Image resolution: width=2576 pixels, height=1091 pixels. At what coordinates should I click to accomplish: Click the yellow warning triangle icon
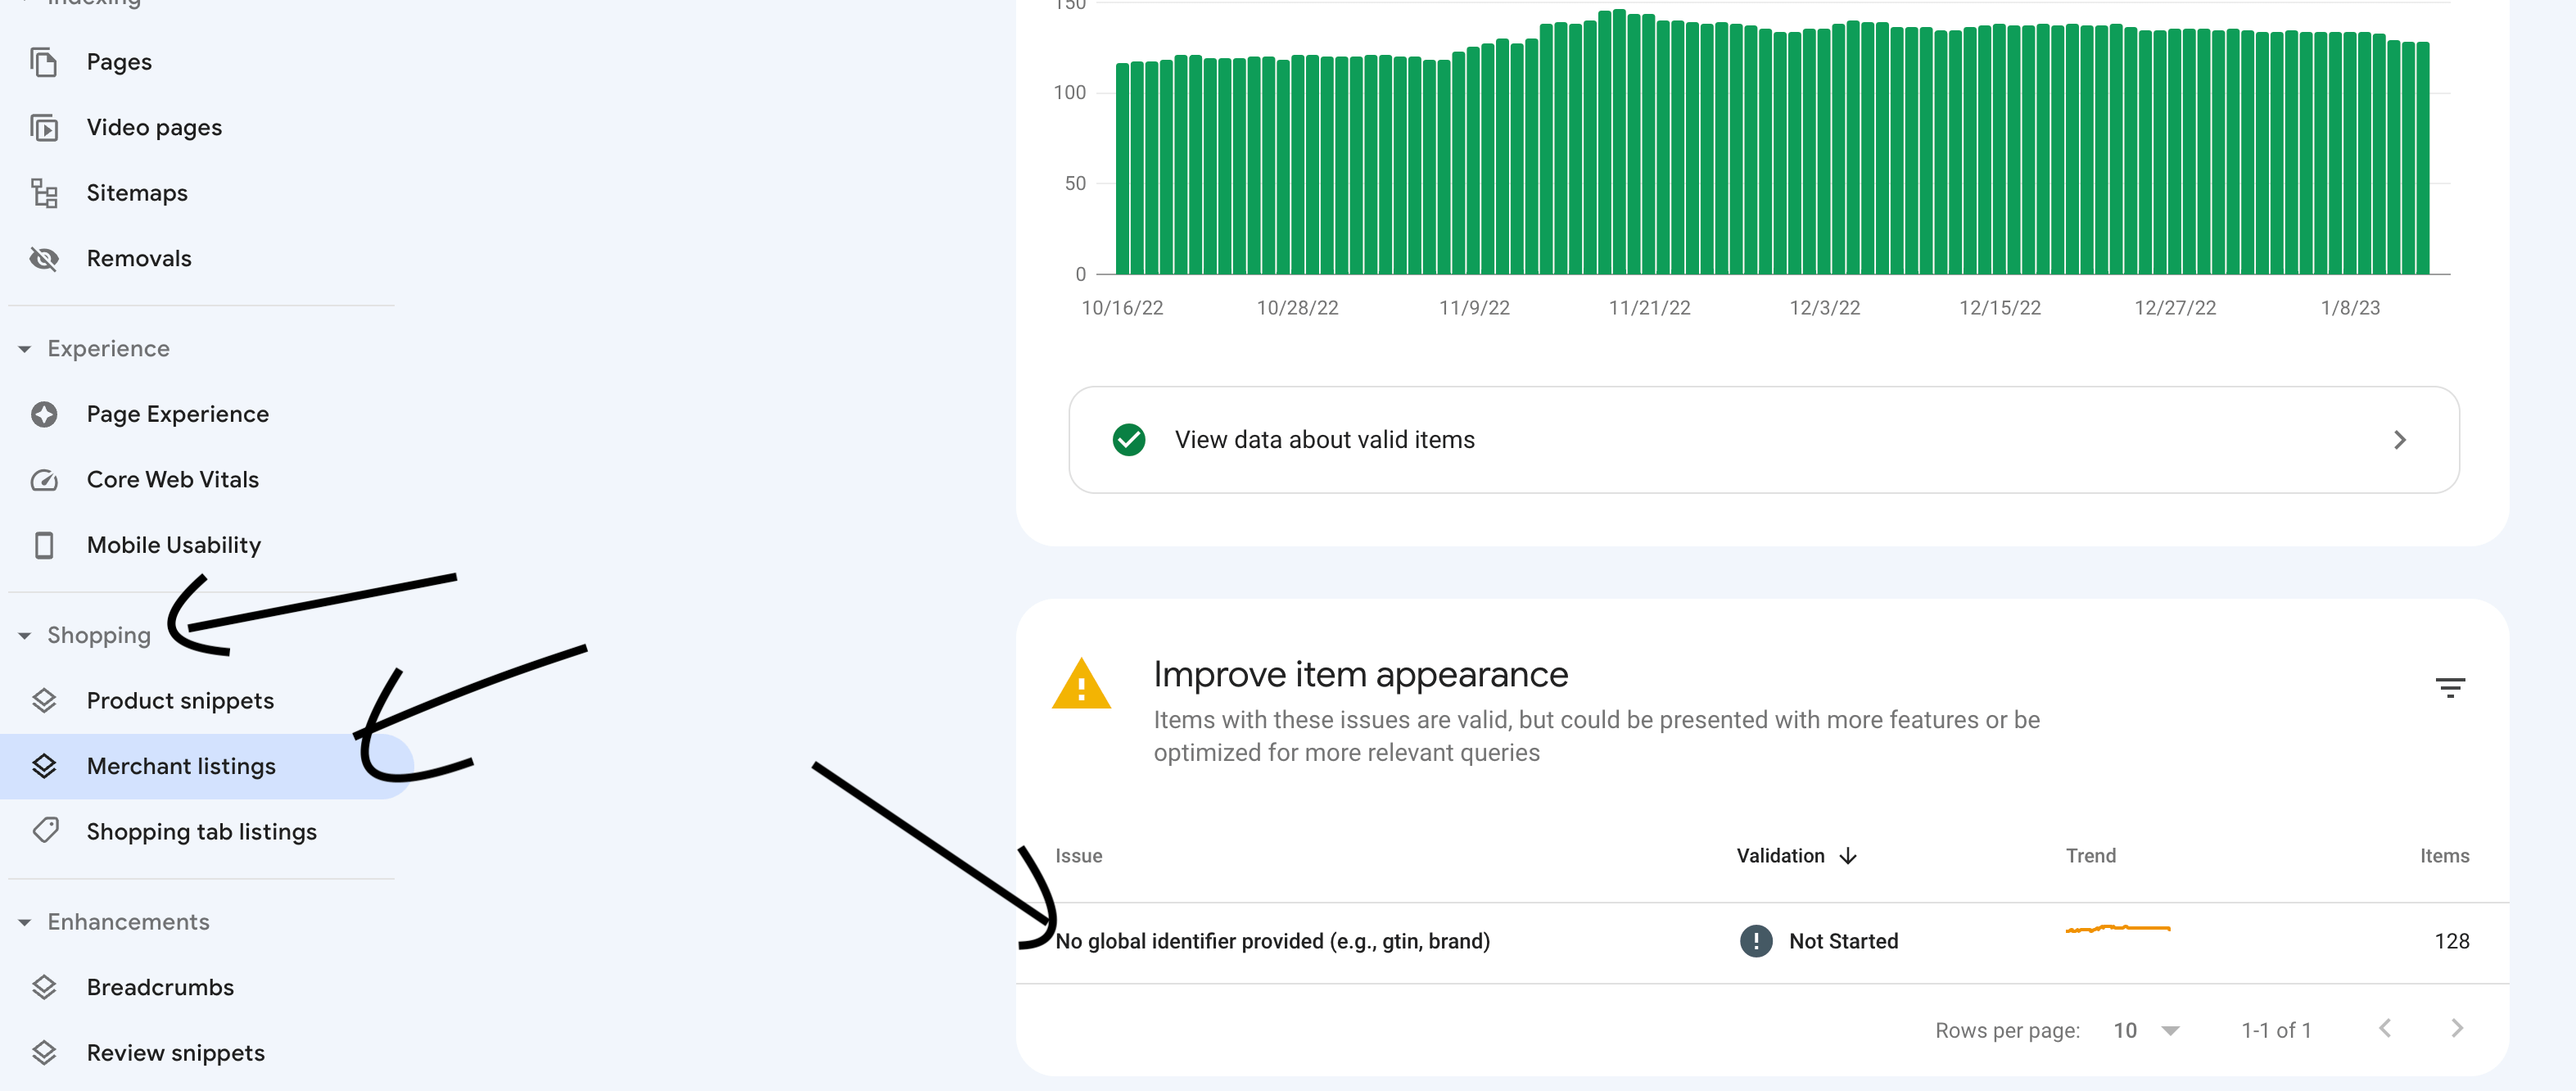[1081, 684]
